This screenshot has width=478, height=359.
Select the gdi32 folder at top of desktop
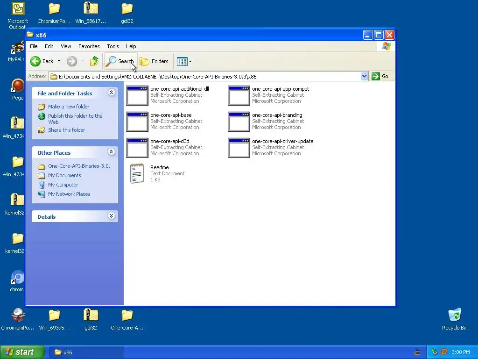pyautogui.click(x=127, y=8)
